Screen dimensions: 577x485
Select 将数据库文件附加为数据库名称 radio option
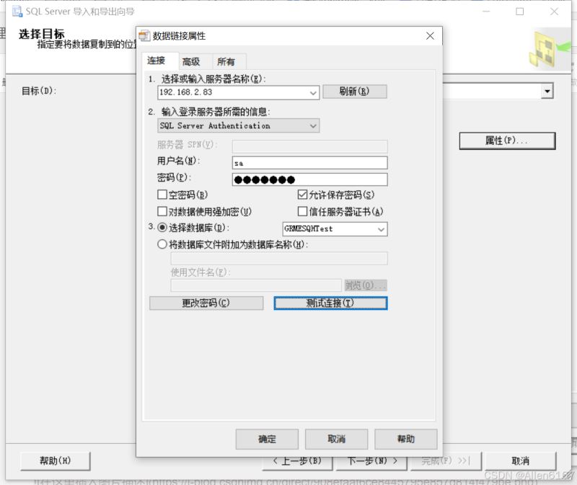point(162,244)
